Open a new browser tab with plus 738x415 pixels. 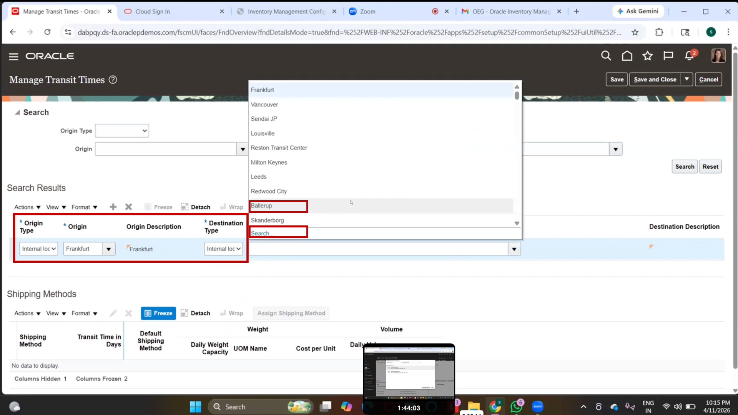point(577,12)
